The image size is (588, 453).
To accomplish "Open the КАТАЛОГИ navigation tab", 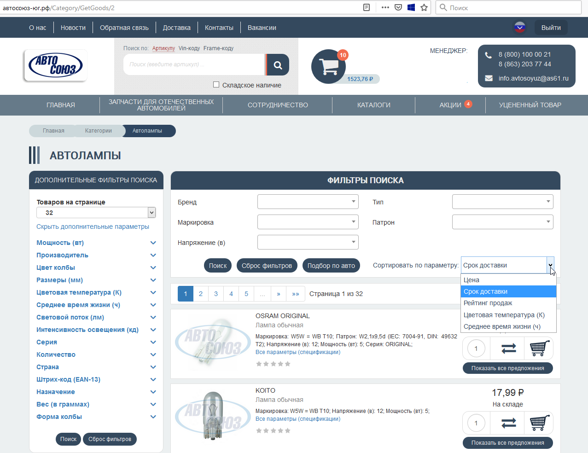I will (373, 105).
